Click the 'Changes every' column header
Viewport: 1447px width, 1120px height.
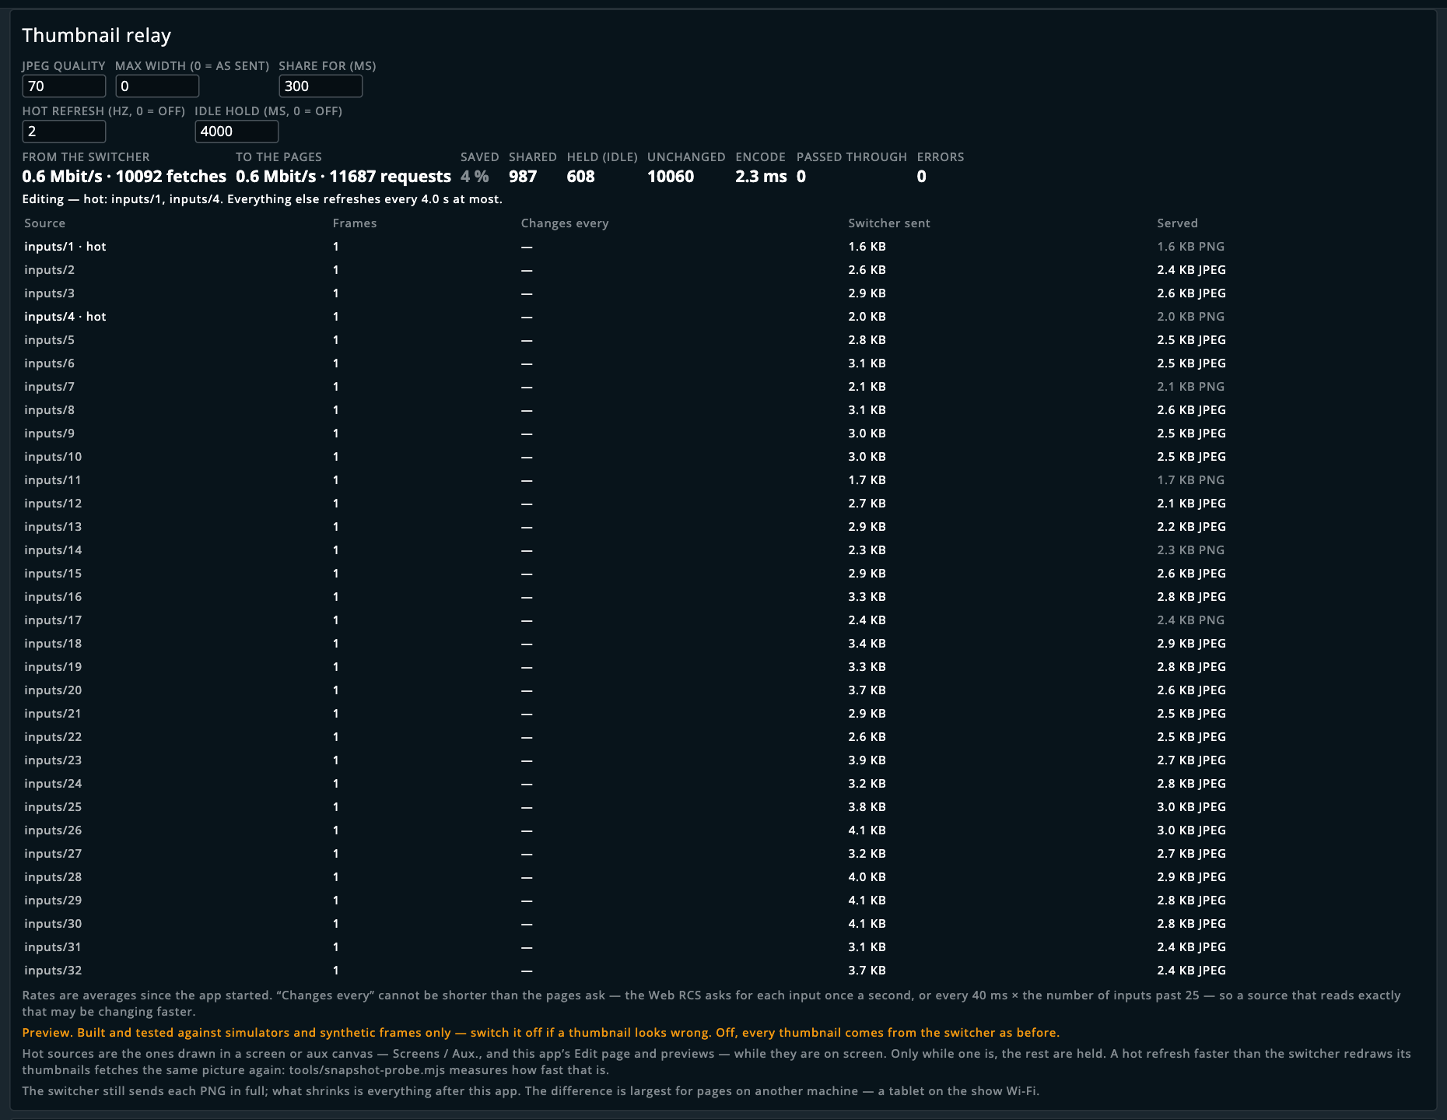coord(565,223)
